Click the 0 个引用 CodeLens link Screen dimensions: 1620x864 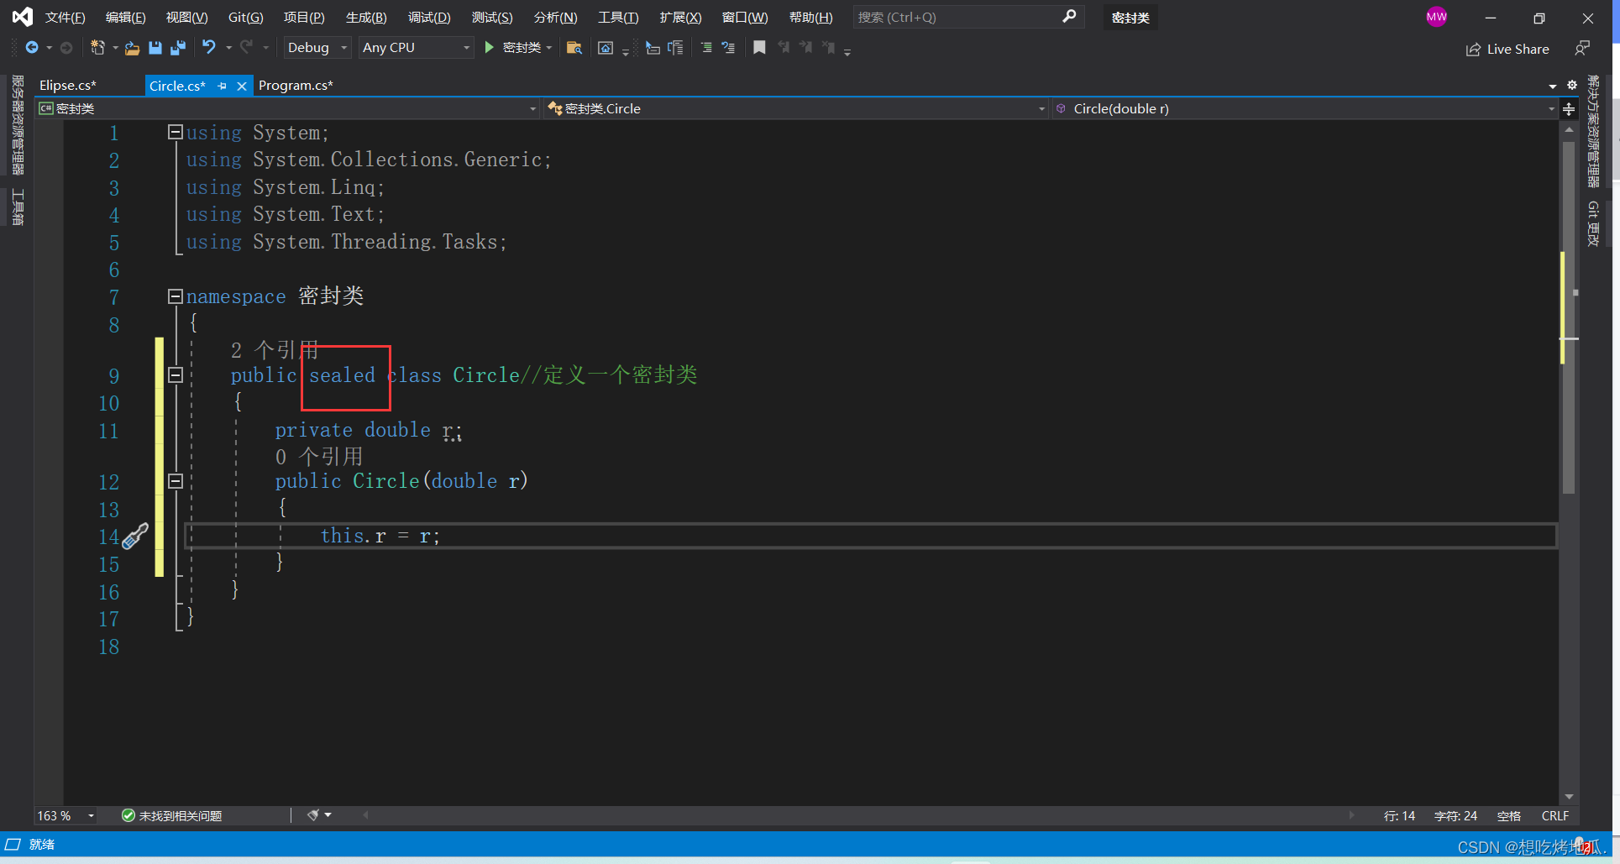pos(319,456)
